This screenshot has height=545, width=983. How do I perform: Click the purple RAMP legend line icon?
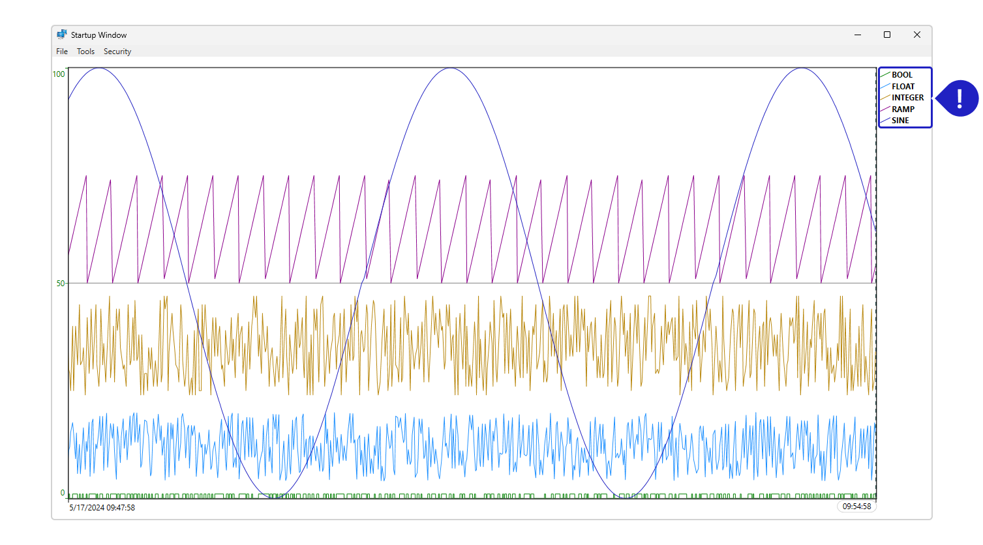tap(885, 110)
